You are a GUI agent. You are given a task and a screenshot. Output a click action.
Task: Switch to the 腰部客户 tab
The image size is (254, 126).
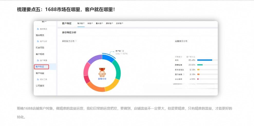coord(109,23)
